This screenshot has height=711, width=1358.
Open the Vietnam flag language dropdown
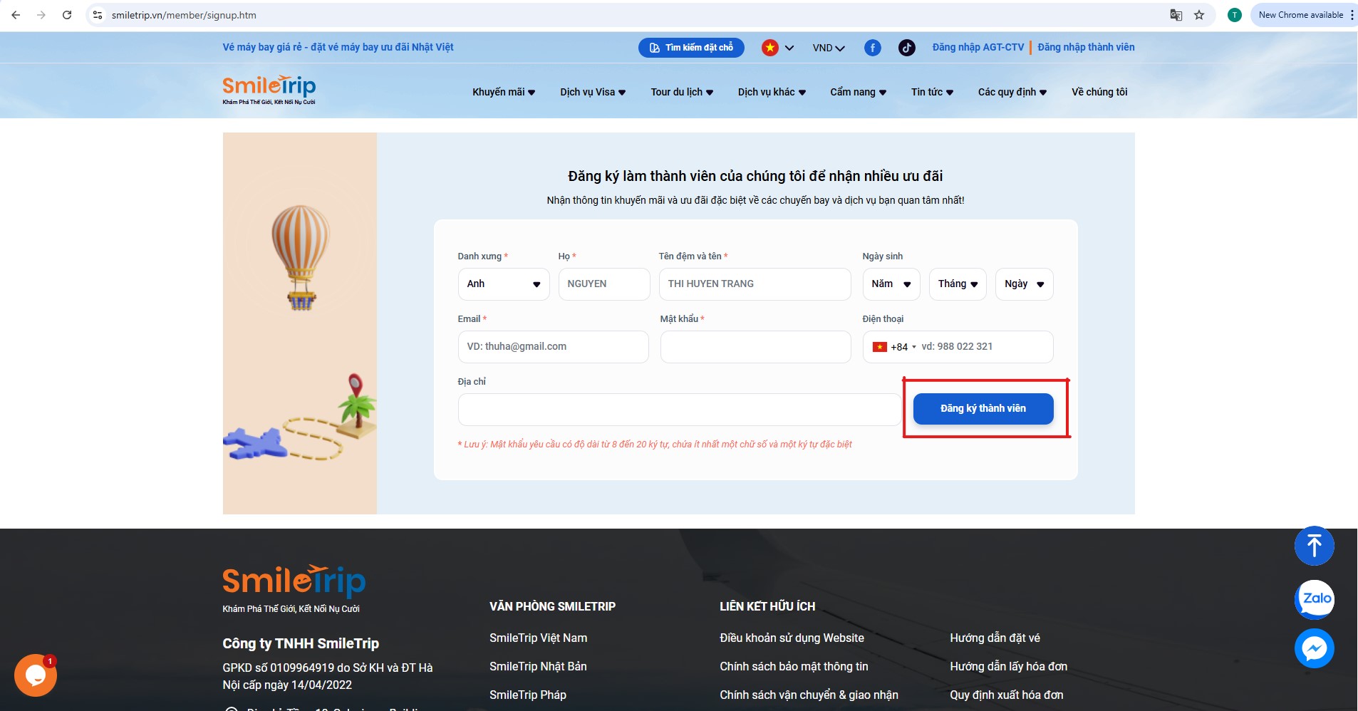coord(777,48)
